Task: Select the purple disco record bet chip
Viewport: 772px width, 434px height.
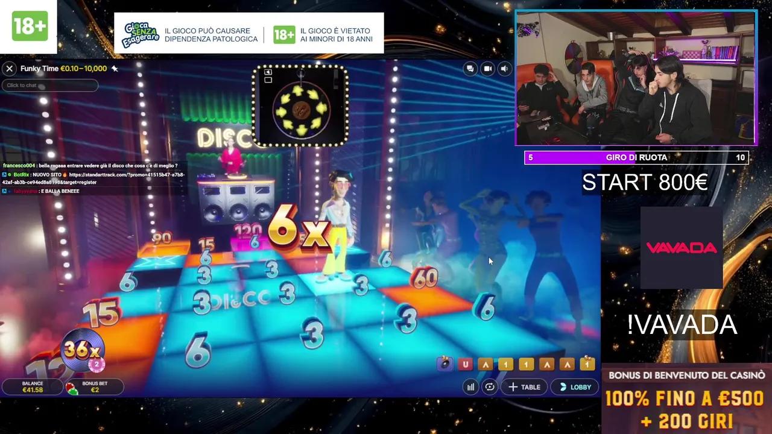Action: point(445,363)
